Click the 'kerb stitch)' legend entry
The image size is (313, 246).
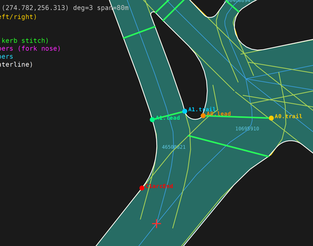point(24,41)
